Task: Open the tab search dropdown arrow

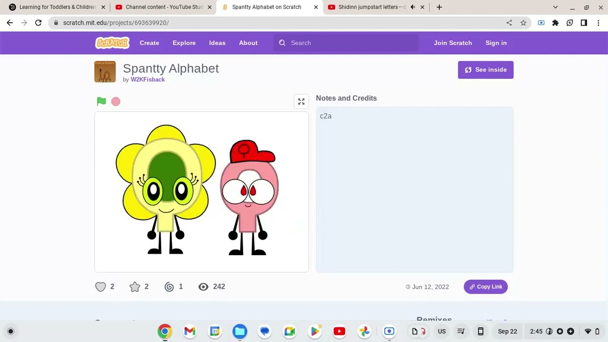Action: pyautogui.click(x=555, y=7)
